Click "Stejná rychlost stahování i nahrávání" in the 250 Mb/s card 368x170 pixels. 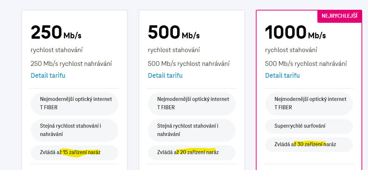coord(74,130)
